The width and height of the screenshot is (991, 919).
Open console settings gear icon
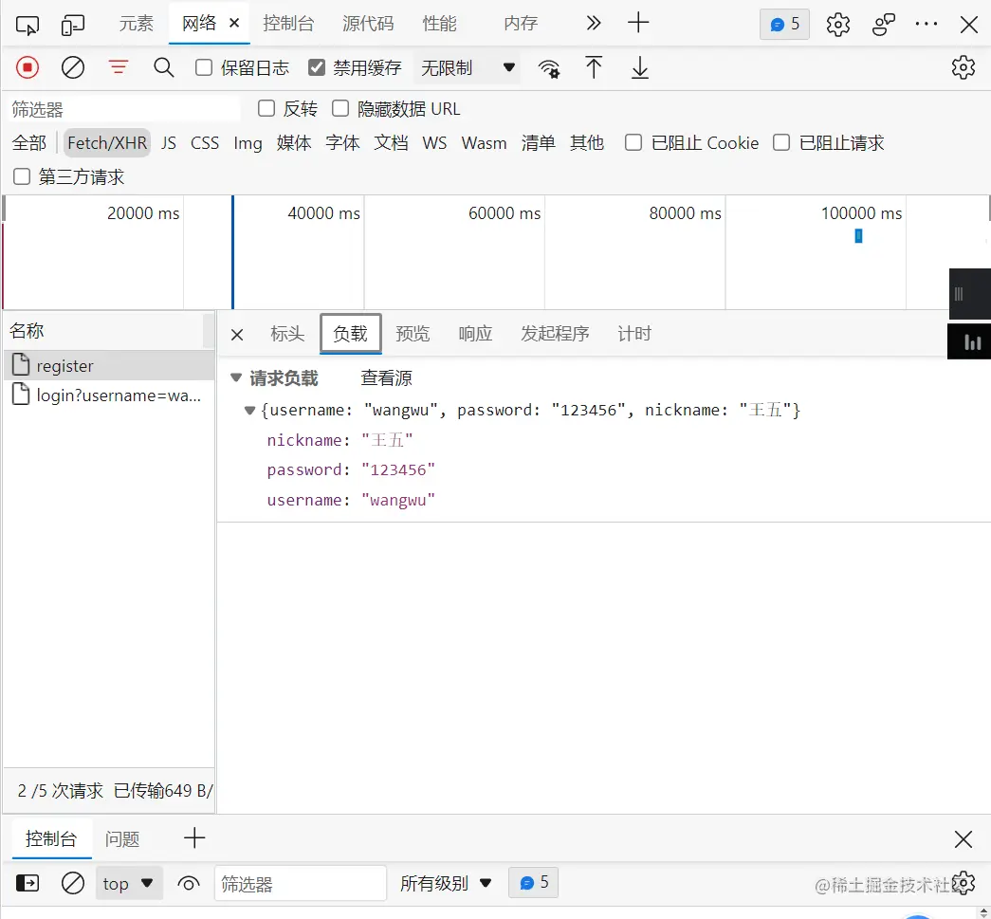click(963, 883)
